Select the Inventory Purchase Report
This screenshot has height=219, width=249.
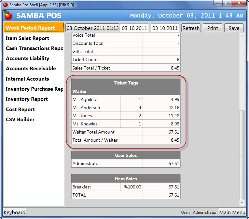click(34, 89)
